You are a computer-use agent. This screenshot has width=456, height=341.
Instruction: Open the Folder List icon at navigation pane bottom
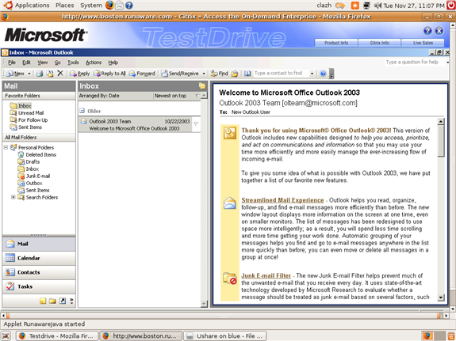click(52, 301)
